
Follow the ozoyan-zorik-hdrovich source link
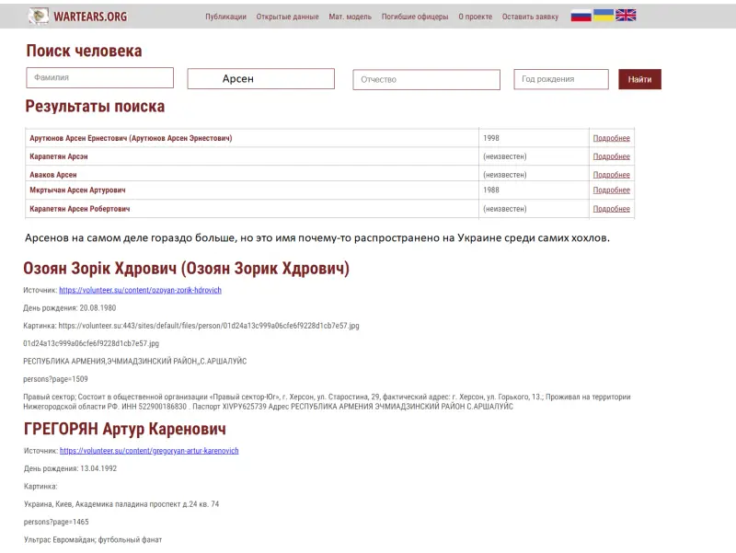[x=140, y=290]
